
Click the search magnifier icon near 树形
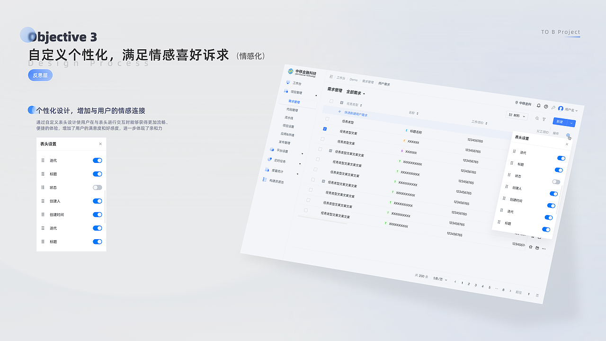pos(537,118)
